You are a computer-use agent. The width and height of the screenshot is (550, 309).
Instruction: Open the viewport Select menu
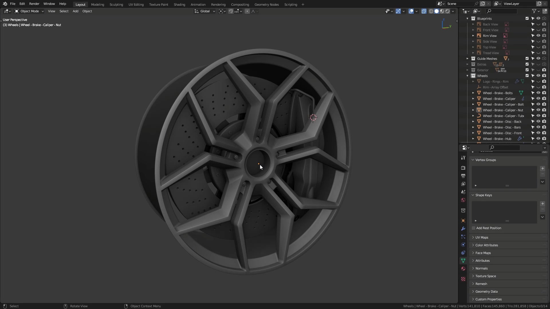click(64, 11)
